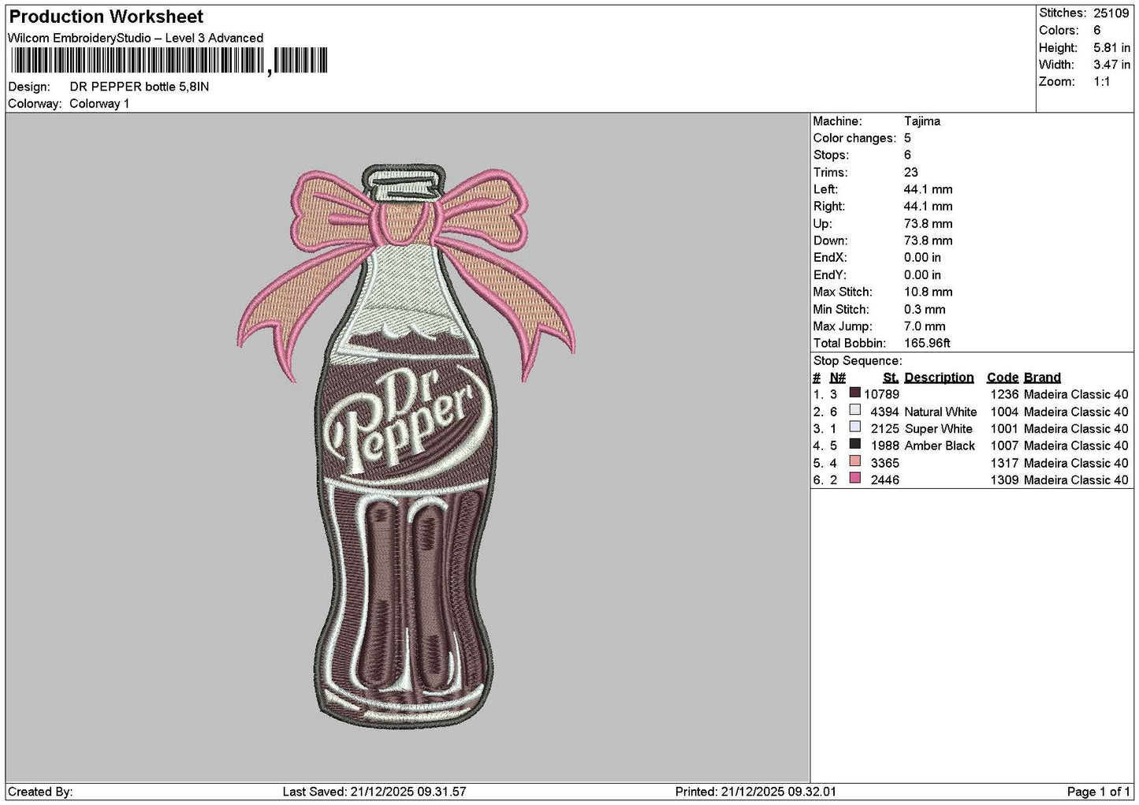
Task: Click Madeira Classic 40 in the 1236 row
Action: [x=1076, y=394]
